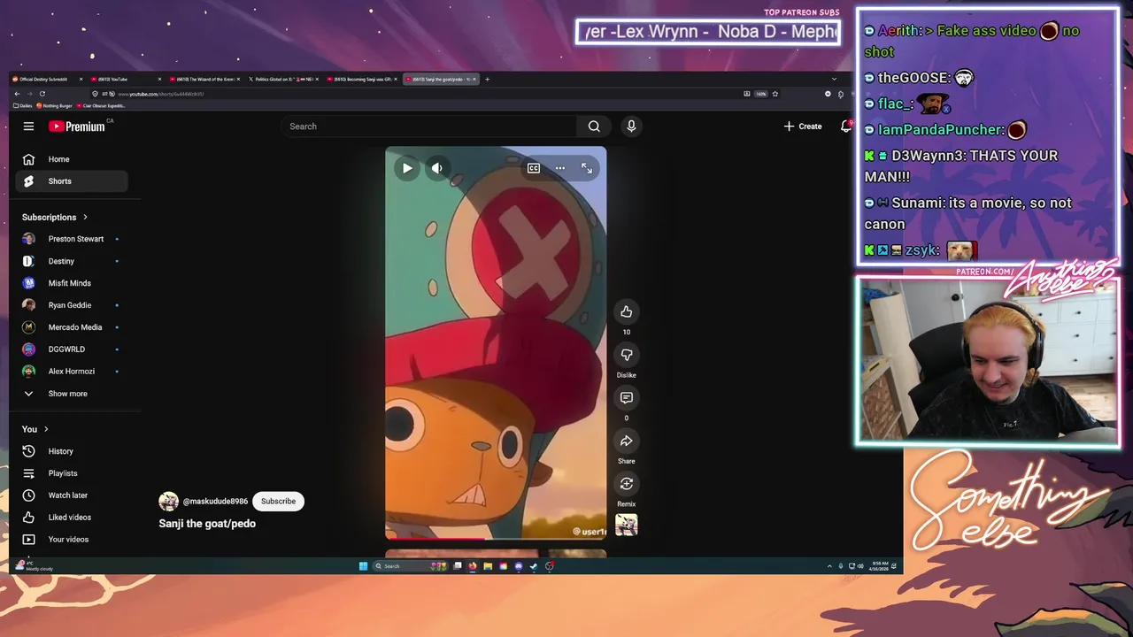Bookmark this page with the star icon
1133x637 pixels.
pyautogui.click(x=775, y=94)
